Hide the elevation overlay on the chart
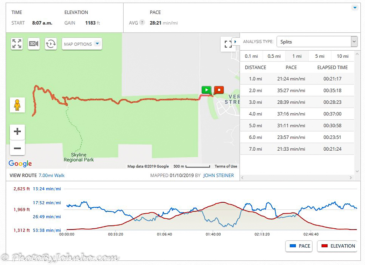365x265 pixels. click(x=336, y=246)
